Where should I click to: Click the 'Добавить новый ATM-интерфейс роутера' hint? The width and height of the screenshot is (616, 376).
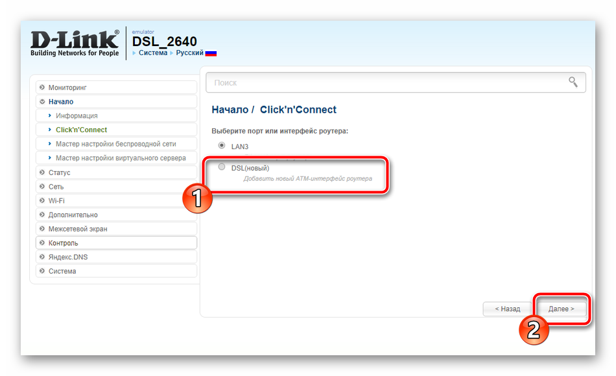(307, 178)
